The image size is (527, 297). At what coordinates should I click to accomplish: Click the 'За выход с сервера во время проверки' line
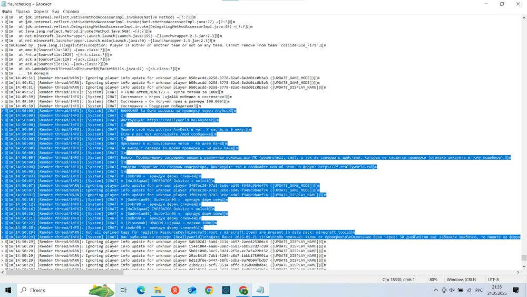point(120,148)
